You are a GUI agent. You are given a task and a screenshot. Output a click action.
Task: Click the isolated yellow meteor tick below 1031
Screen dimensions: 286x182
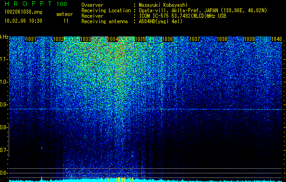41,179
